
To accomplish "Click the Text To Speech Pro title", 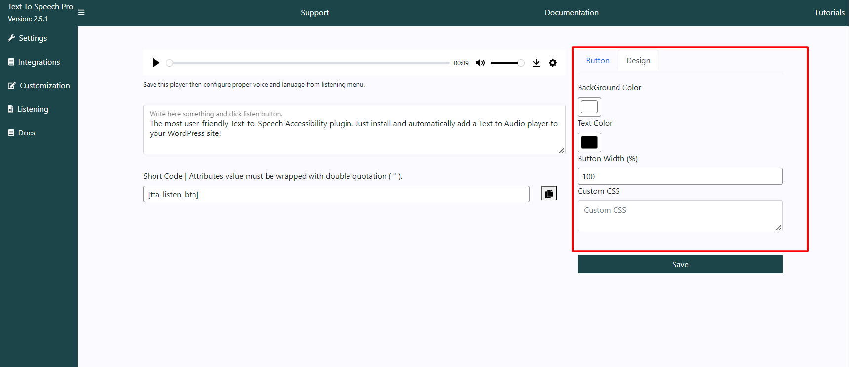I will pos(40,7).
